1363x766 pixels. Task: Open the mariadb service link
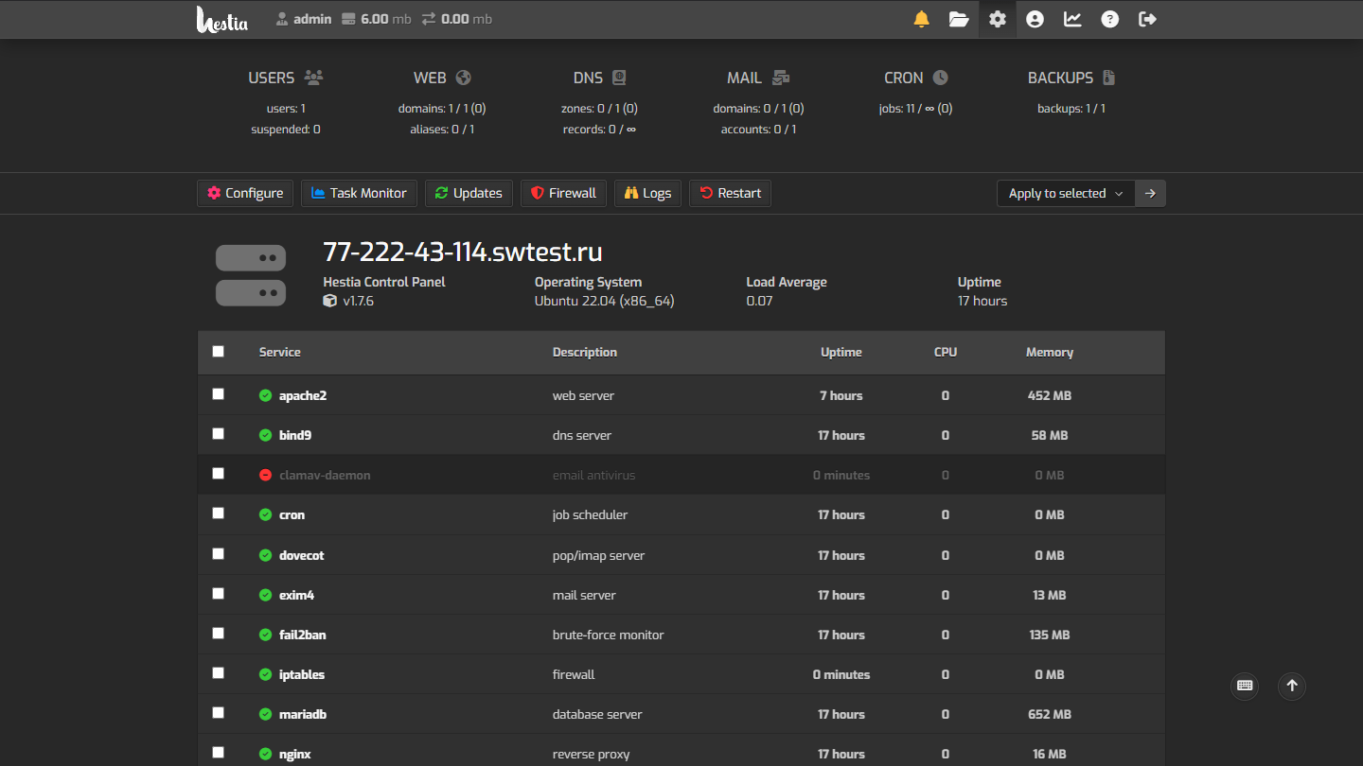(x=303, y=714)
